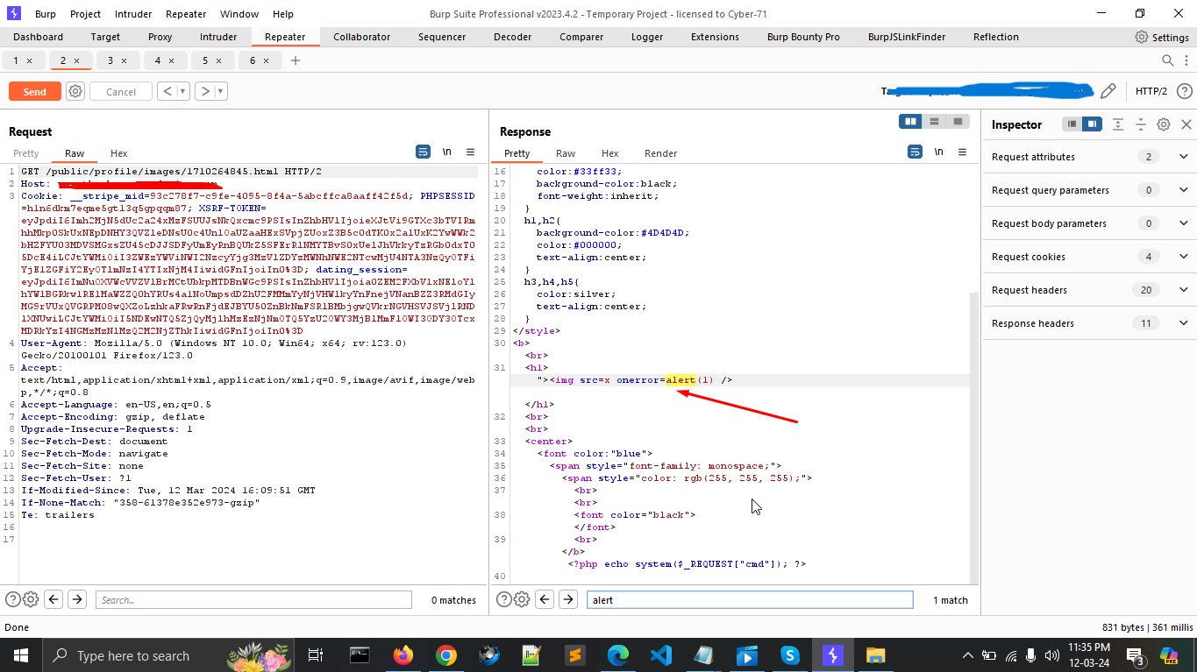
Task: Open the Response search settings gear
Action: coord(522,599)
